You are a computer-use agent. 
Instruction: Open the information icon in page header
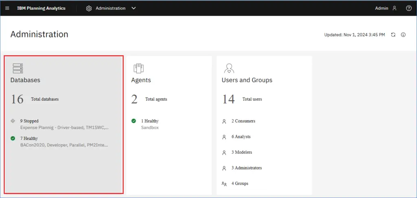click(x=403, y=35)
